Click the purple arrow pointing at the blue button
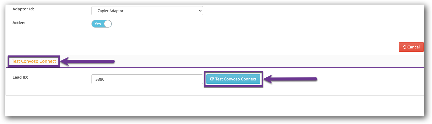Screen dimensions: 432x124 point(290,79)
